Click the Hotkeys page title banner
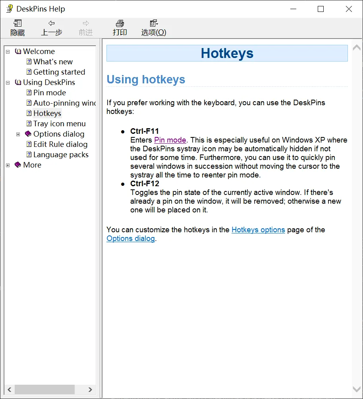The image size is (363, 399). tap(227, 53)
